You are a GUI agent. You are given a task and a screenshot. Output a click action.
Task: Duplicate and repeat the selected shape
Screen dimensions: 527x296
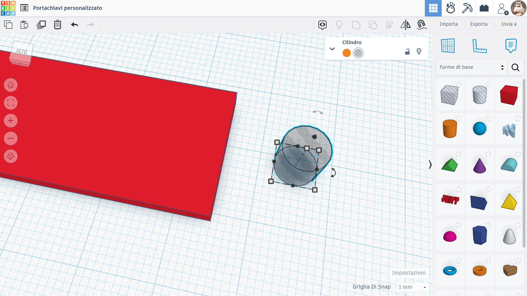point(41,25)
